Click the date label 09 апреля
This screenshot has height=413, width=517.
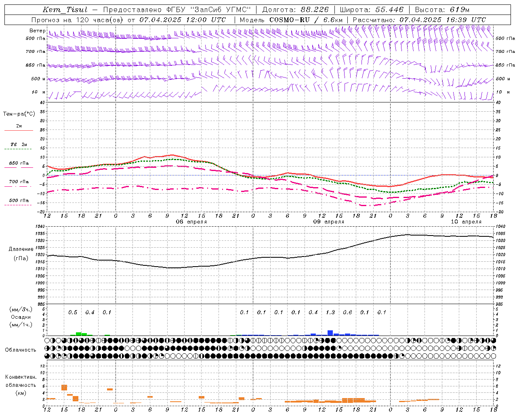pyautogui.click(x=329, y=222)
